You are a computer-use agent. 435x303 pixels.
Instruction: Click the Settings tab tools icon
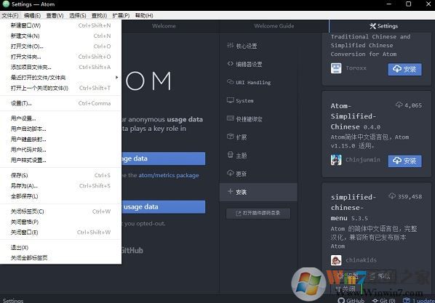[x=372, y=26]
